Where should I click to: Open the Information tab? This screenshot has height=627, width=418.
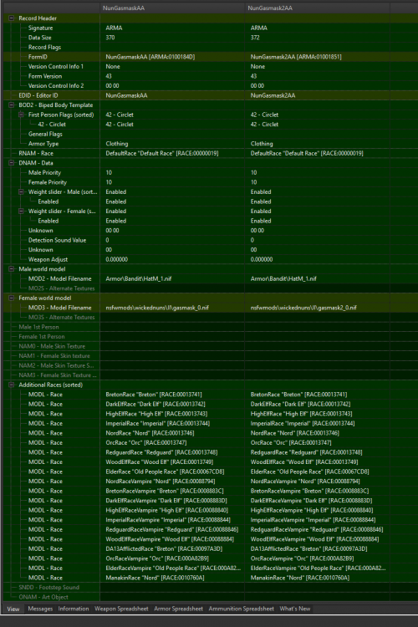coord(74,609)
